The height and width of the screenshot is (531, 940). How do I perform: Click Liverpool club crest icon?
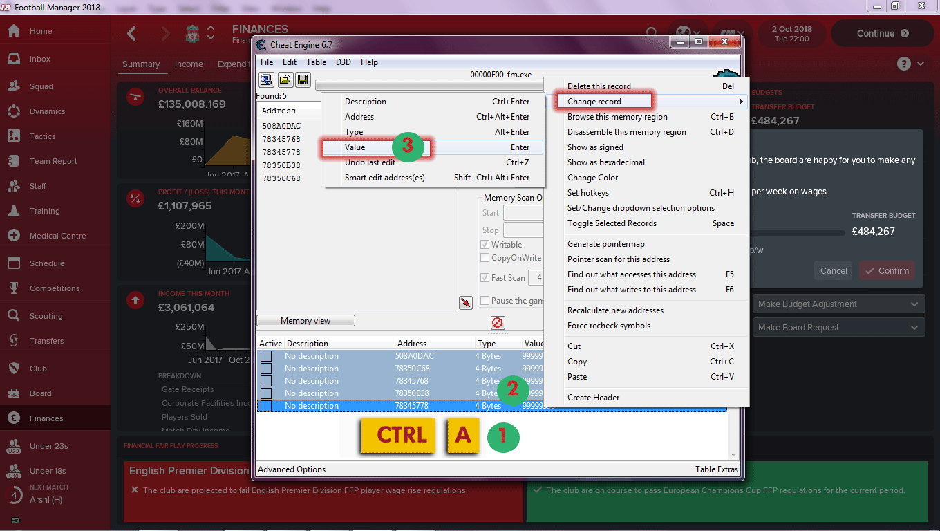pos(192,33)
